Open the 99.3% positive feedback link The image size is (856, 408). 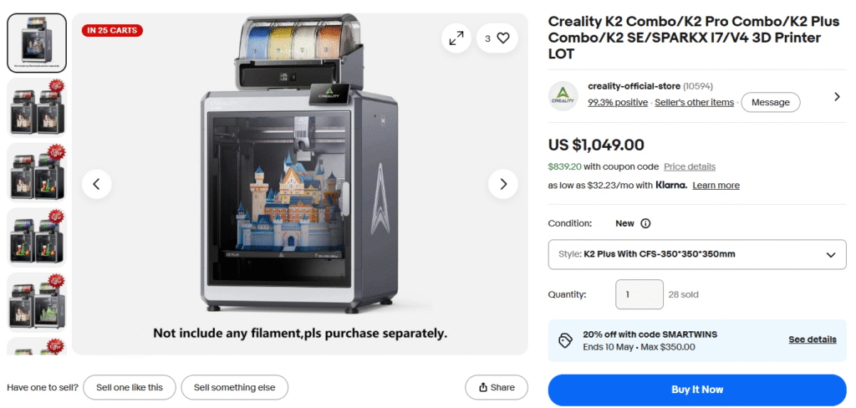[x=618, y=103]
